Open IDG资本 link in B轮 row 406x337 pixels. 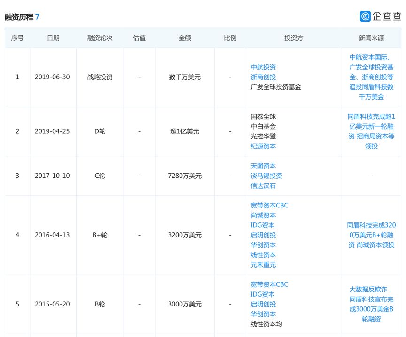tap(262, 294)
